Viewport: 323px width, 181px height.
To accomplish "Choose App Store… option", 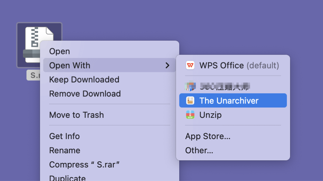I will click(233, 136).
